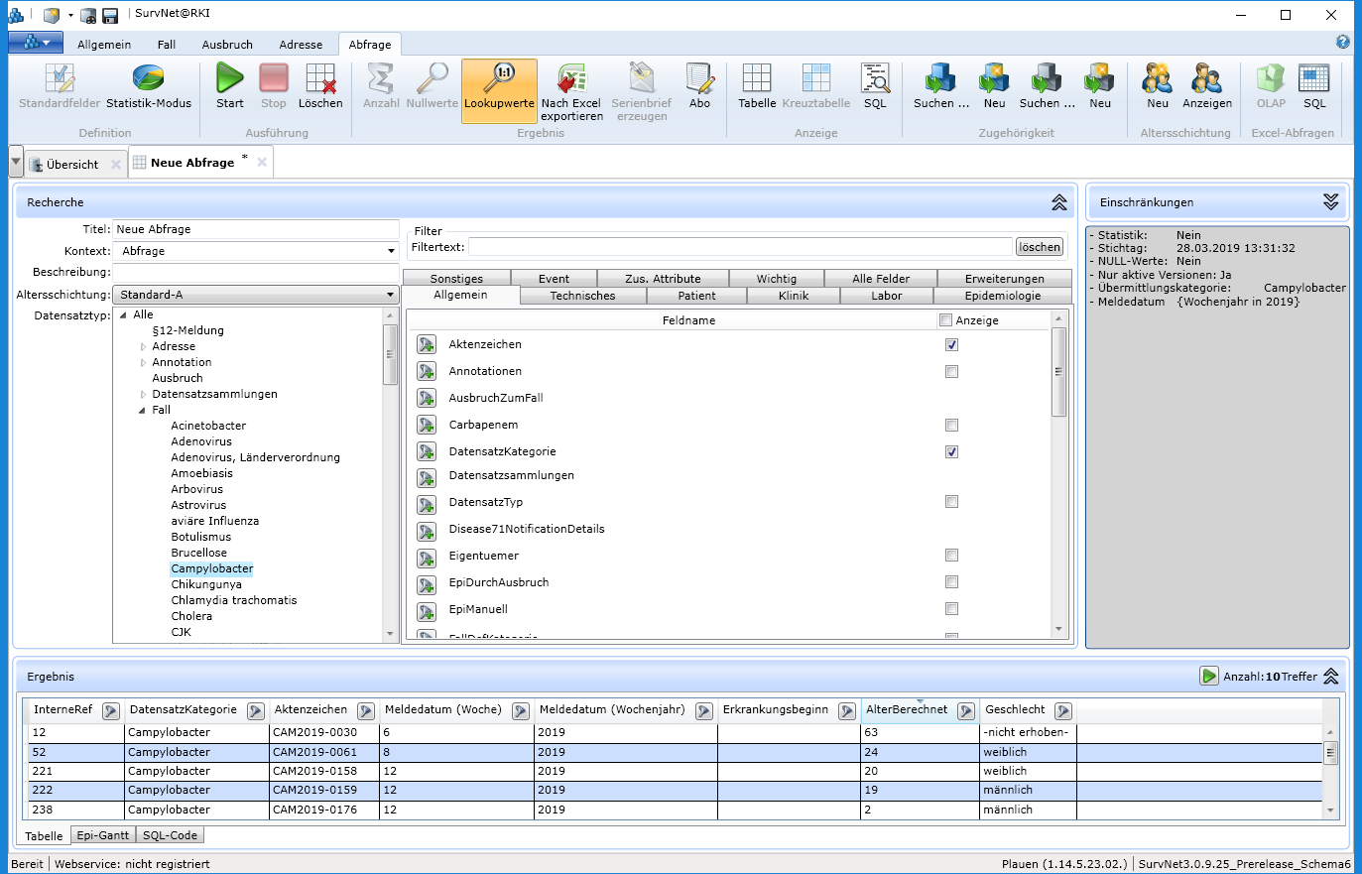Check the Carbapenem Anzeige checkbox
The width and height of the screenshot is (1362, 874).
click(951, 426)
